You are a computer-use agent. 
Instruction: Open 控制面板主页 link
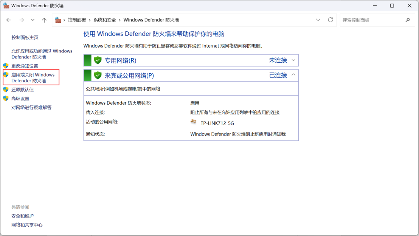pos(25,37)
